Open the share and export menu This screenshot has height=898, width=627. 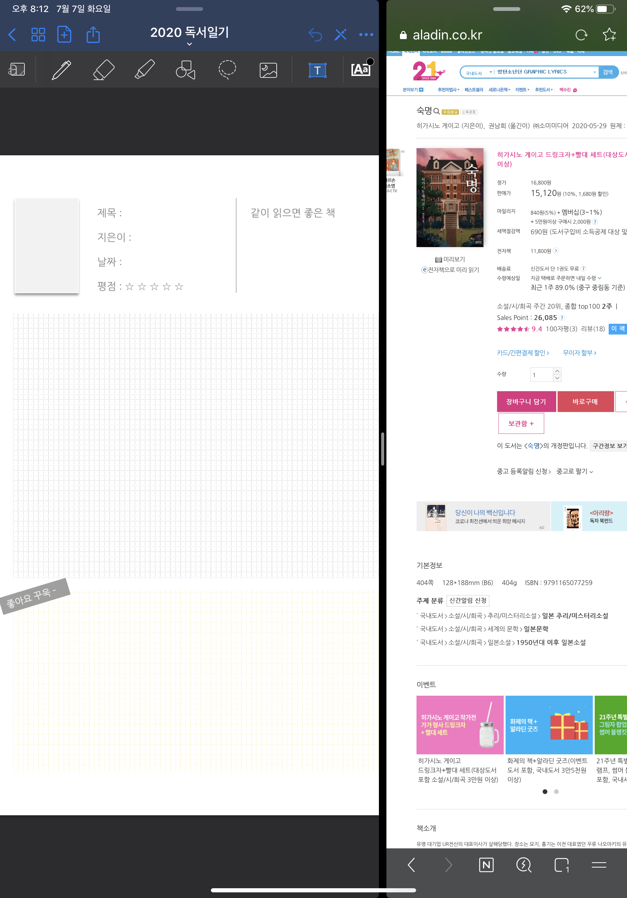[x=93, y=35]
